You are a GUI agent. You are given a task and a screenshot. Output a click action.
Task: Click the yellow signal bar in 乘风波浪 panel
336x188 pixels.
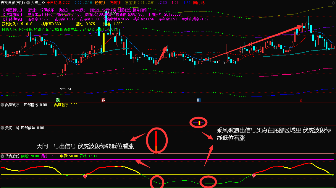[199, 122]
